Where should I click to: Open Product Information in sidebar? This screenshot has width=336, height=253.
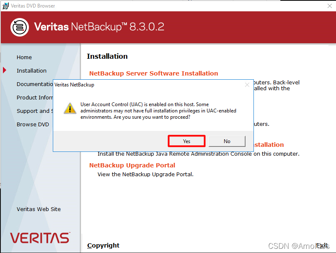[35, 97]
